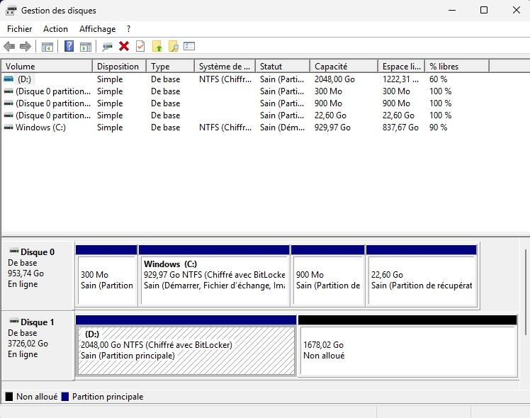
Task: Open the Fichier menu
Action: tap(20, 29)
